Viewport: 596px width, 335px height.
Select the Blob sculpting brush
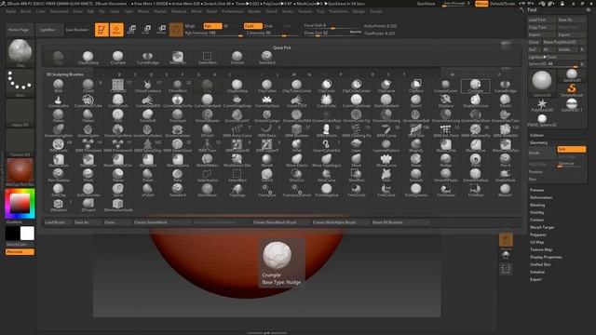point(58,86)
